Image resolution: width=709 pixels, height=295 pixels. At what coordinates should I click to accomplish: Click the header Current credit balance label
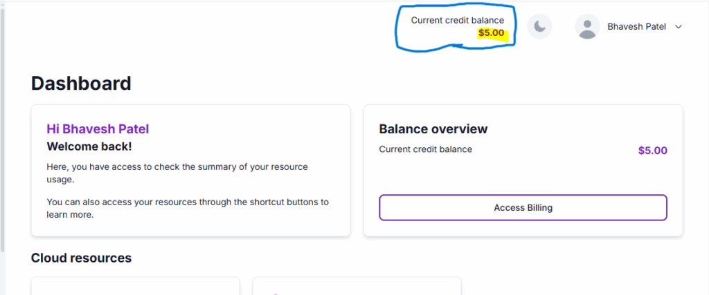(x=457, y=20)
